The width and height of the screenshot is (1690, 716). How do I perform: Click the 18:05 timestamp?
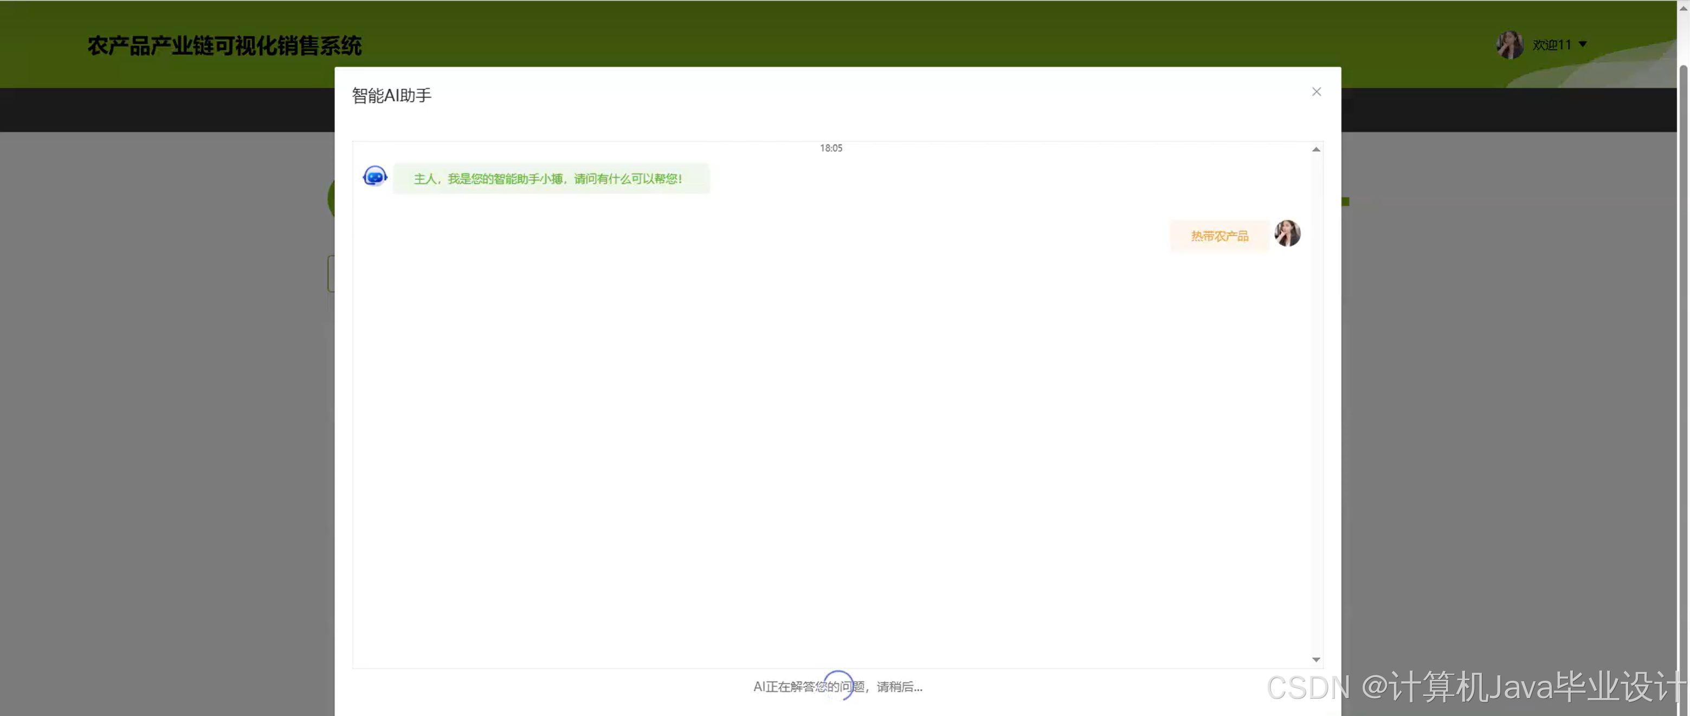(830, 148)
